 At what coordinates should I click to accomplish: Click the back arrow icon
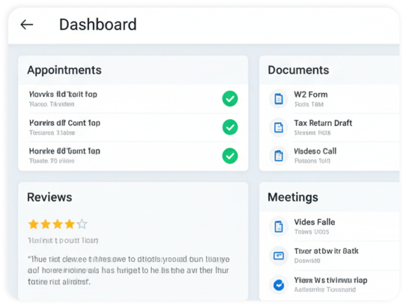pyautogui.click(x=27, y=25)
